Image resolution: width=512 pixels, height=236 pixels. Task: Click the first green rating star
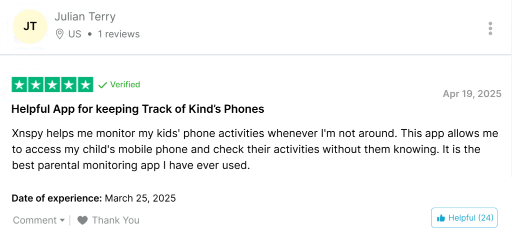point(19,85)
